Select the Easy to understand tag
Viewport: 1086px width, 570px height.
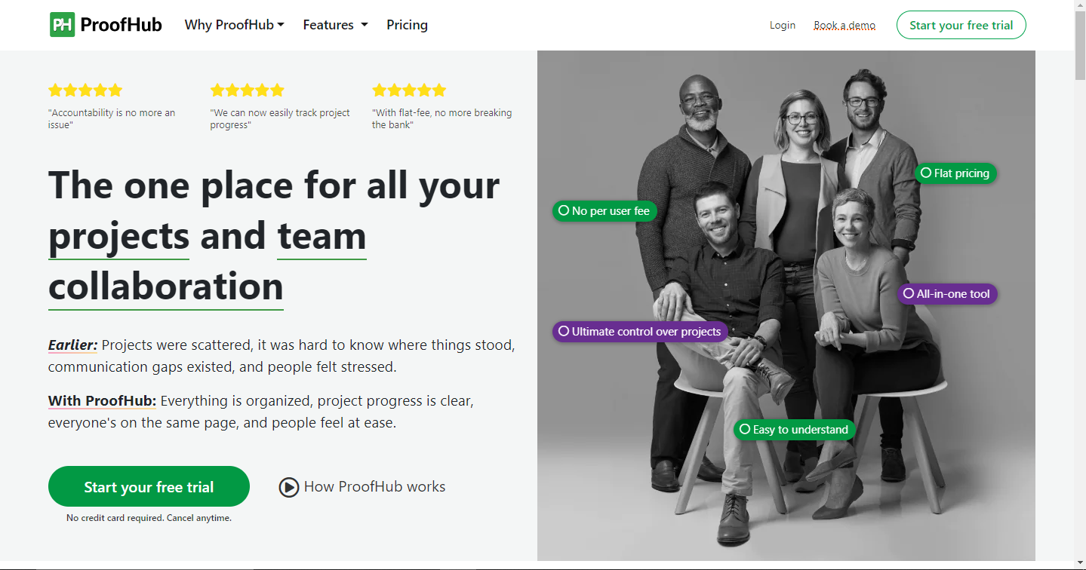coord(794,430)
